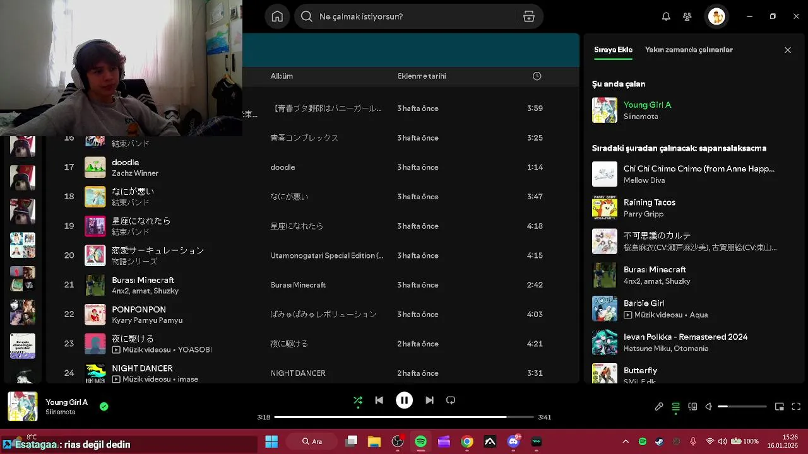Open artist 'Siinamota' in player bar

[x=61, y=412]
